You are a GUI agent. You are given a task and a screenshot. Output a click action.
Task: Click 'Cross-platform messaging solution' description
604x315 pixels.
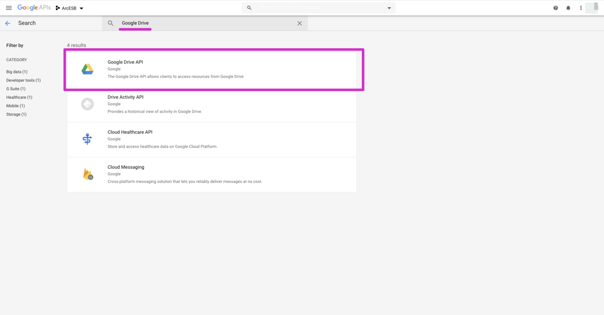pos(185,181)
